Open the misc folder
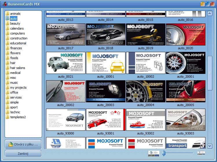This screenshot has height=162, width=217. click(x=13, y=78)
